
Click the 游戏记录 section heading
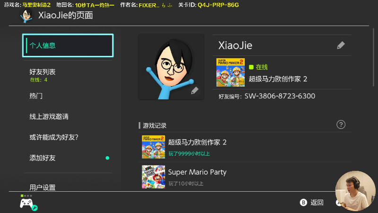[x=155, y=125]
